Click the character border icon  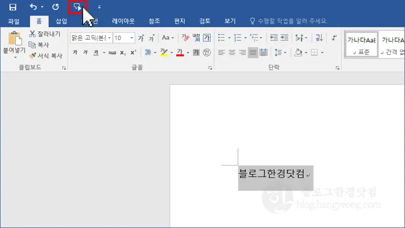[x=207, y=38]
